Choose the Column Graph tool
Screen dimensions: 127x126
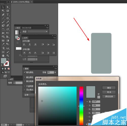pyautogui.click(x=8, y=48)
